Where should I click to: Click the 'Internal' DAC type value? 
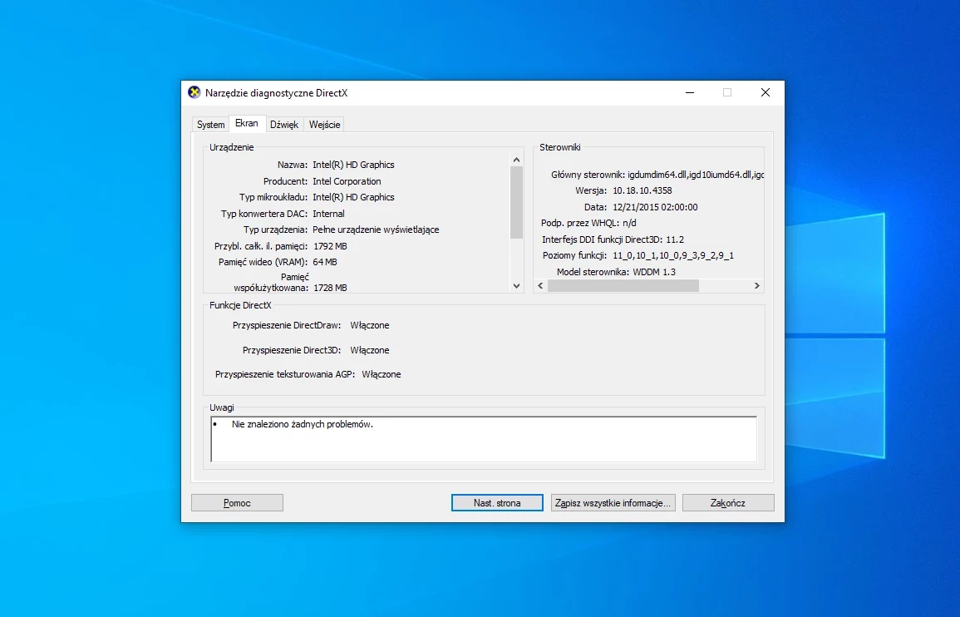pos(329,214)
